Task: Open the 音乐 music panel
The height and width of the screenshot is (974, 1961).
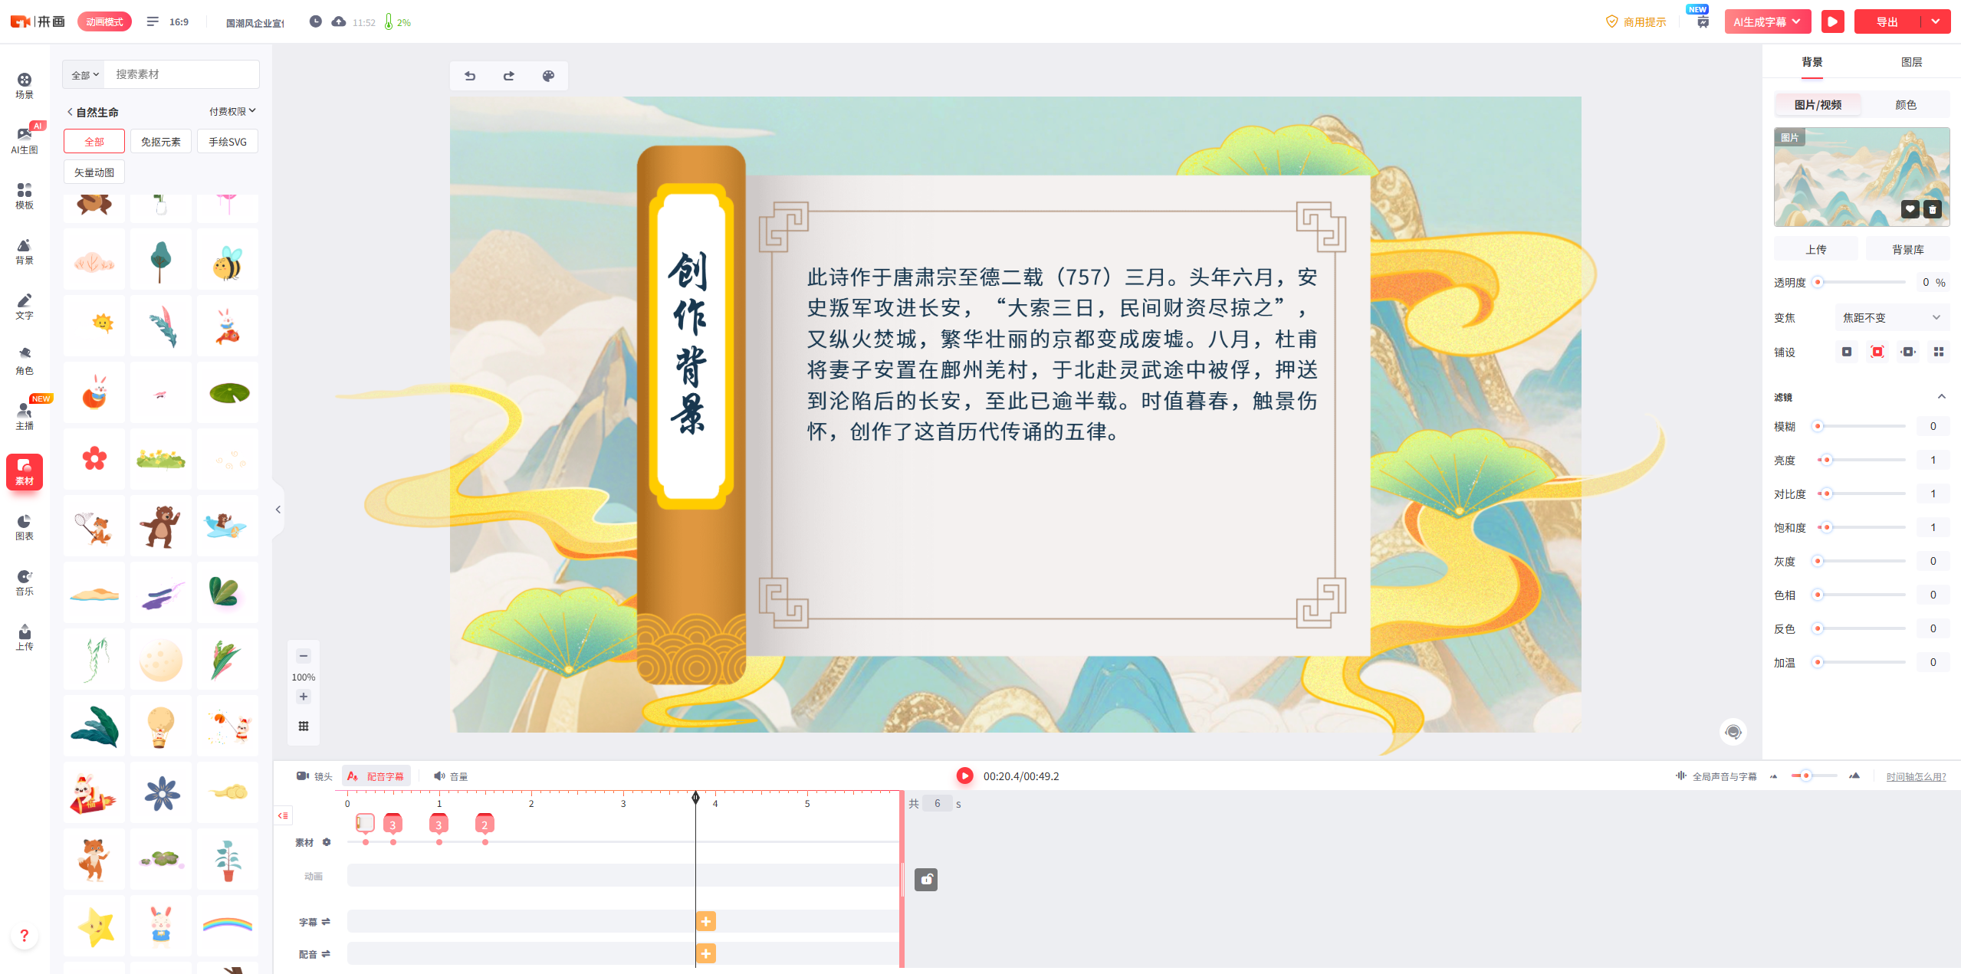Action: point(24,582)
